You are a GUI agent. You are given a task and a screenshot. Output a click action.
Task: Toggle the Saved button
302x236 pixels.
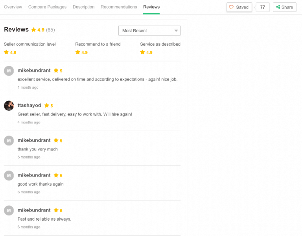(x=239, y=7)
